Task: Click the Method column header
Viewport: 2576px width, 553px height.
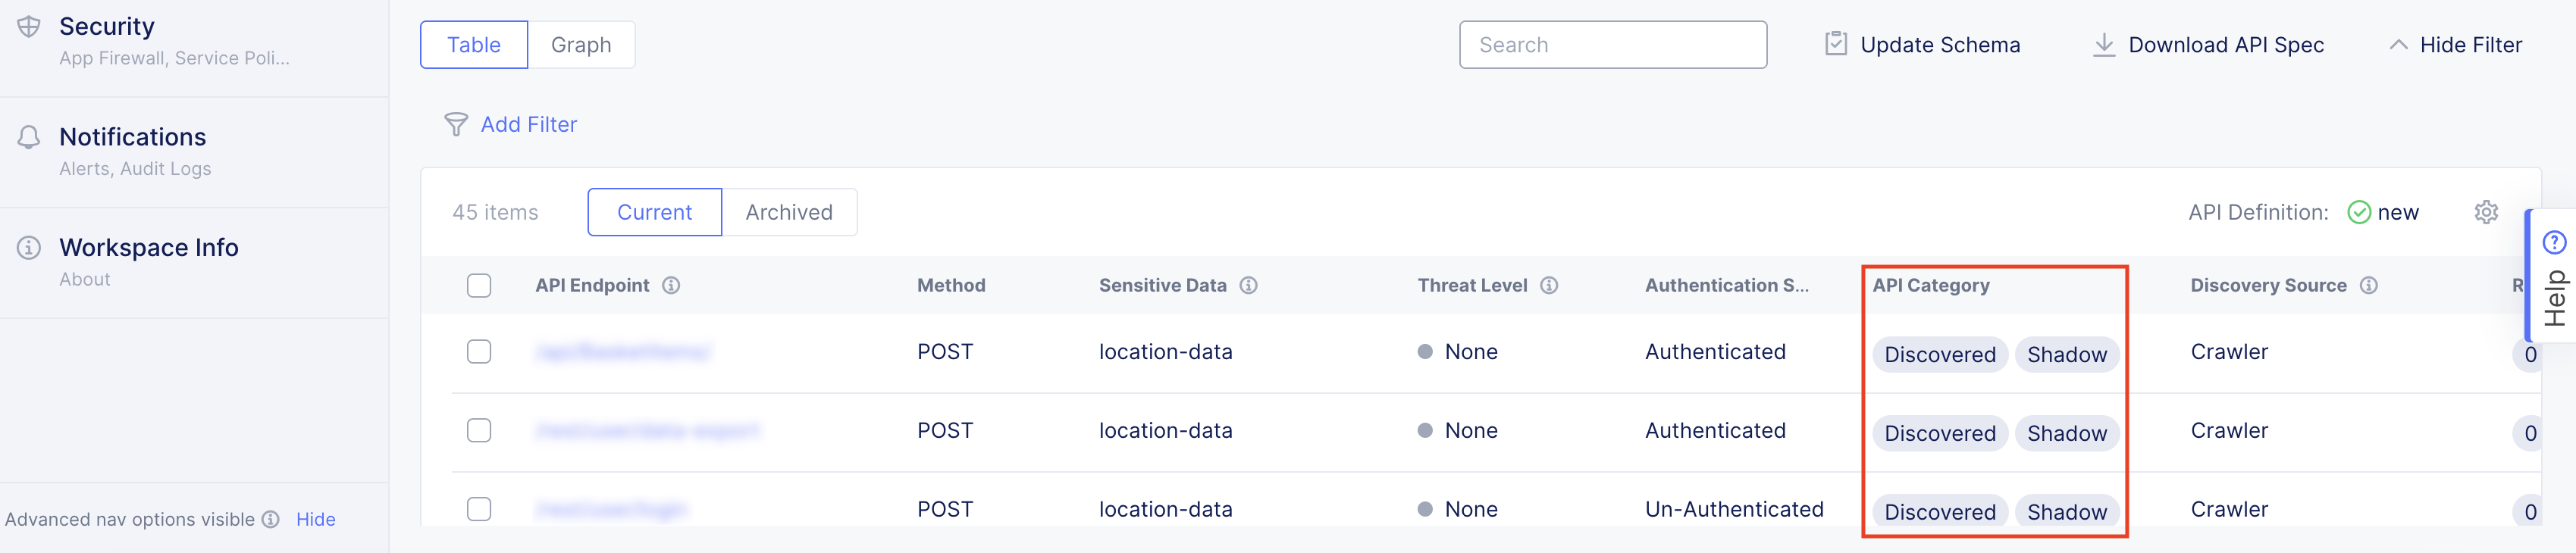Action: pos(951,285)
